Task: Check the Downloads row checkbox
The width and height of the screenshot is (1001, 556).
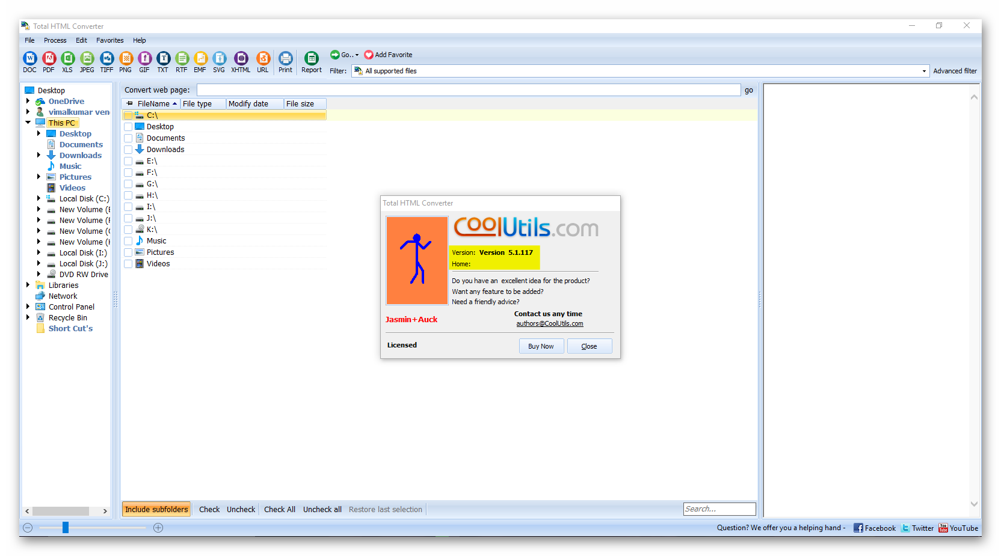Action: (128, 150)
